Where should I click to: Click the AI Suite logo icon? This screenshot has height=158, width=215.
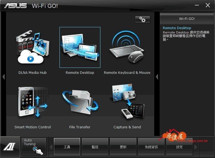coord(10,147)
